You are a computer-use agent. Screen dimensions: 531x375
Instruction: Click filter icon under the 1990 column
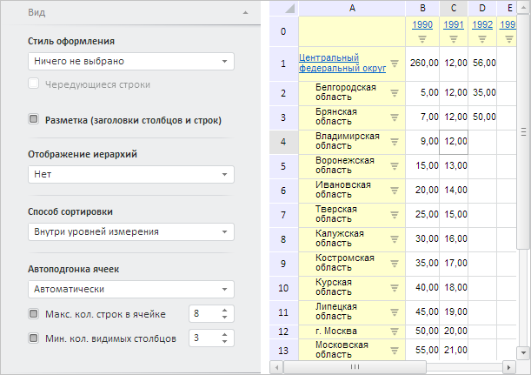(x=422, y=38)
